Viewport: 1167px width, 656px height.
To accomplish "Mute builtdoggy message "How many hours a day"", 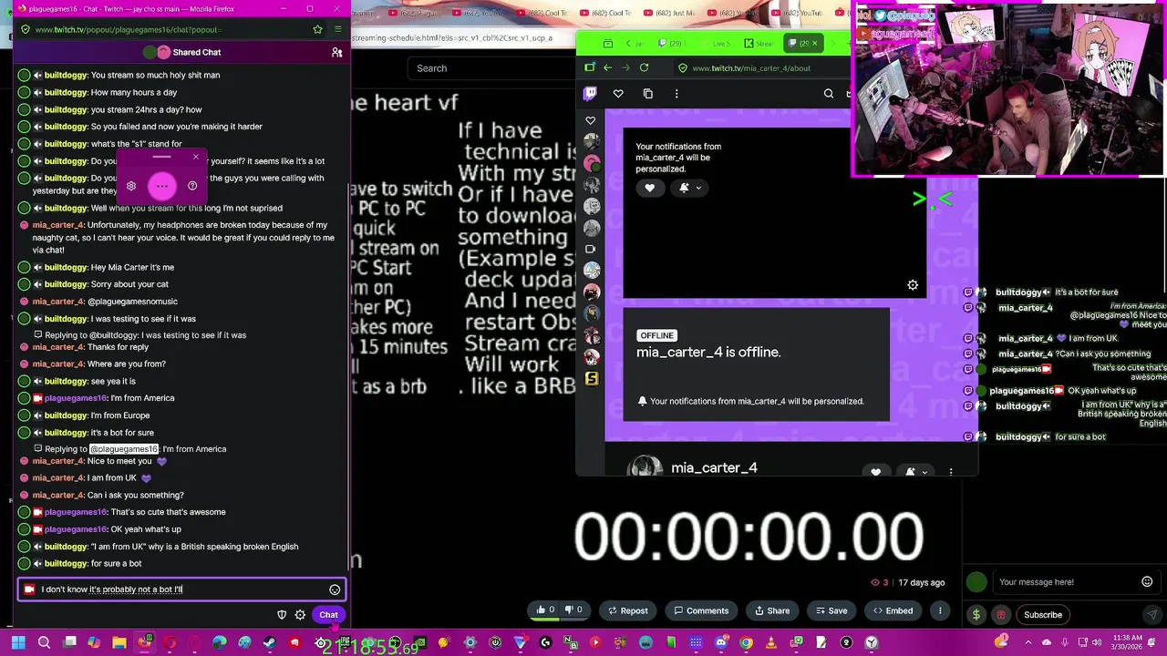I will click(37, 93).
